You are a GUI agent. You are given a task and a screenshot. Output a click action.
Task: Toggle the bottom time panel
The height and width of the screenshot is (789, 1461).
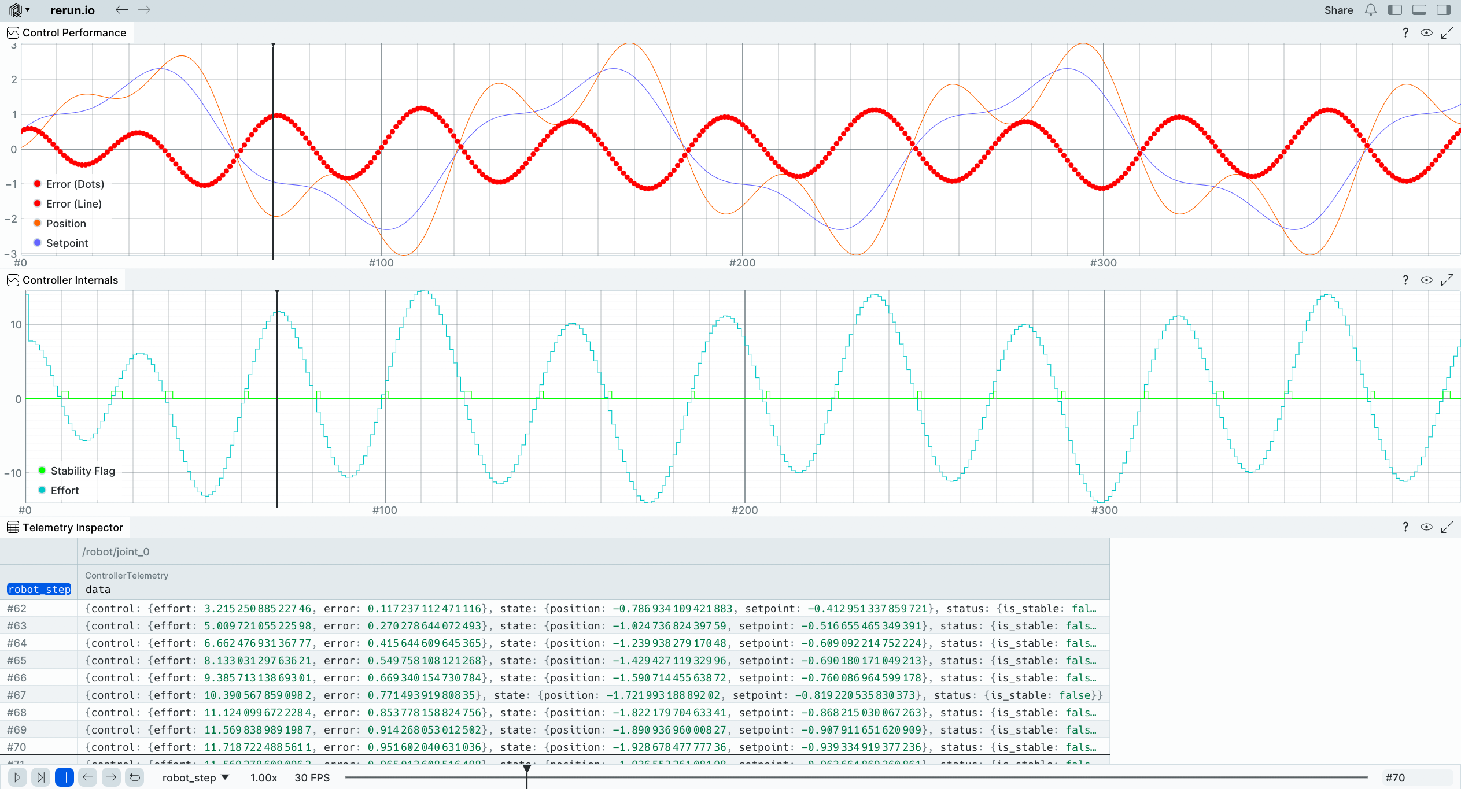(x=1419, y=10)
